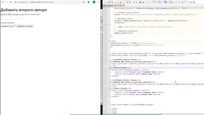Open the Replace toolbar icon
The height and width of the screenshot is (115, 204).
point(143,2)
